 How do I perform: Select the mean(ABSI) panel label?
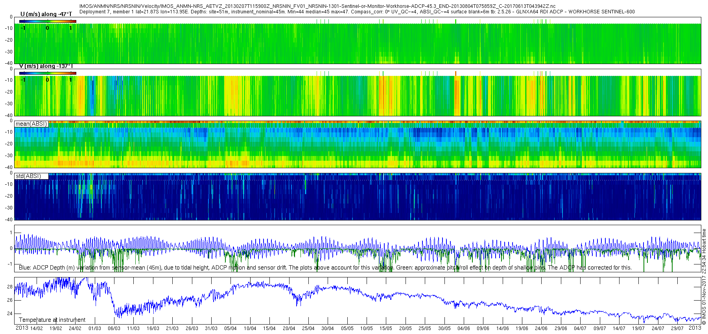[31, 124]
